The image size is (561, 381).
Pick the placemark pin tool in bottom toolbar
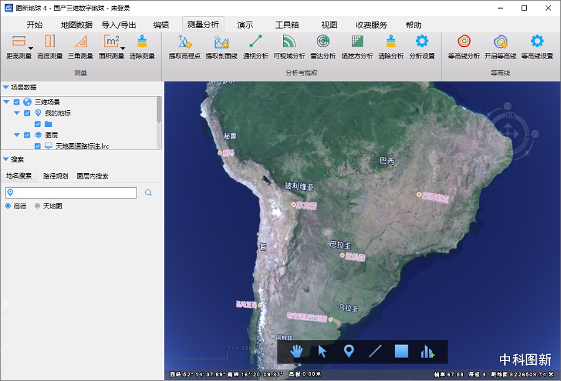coord(348,352)
